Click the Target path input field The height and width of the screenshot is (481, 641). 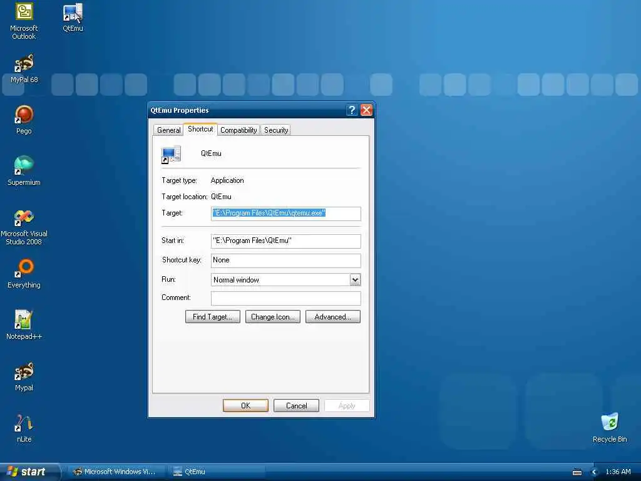tap(285, 214)
